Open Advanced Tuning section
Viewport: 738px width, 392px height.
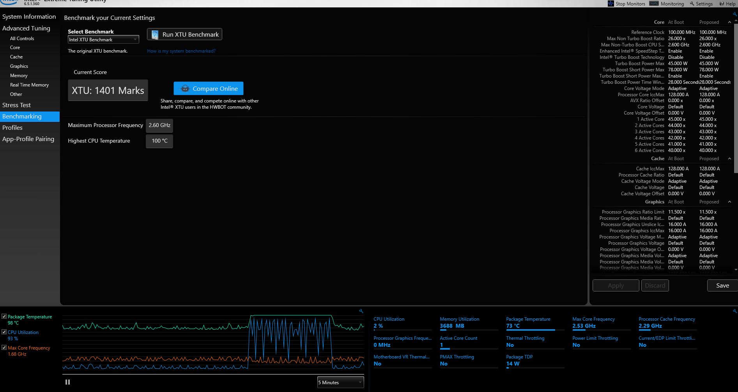point(26,28)
